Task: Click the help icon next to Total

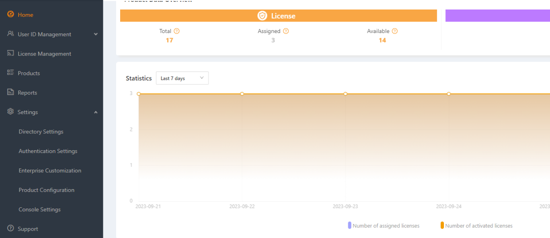Action: click(x=177, y=31)
